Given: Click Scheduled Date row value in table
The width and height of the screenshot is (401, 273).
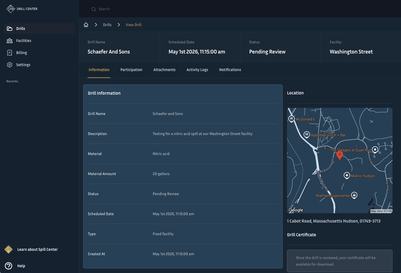Looking at the screenshot, I should point(173,214).
